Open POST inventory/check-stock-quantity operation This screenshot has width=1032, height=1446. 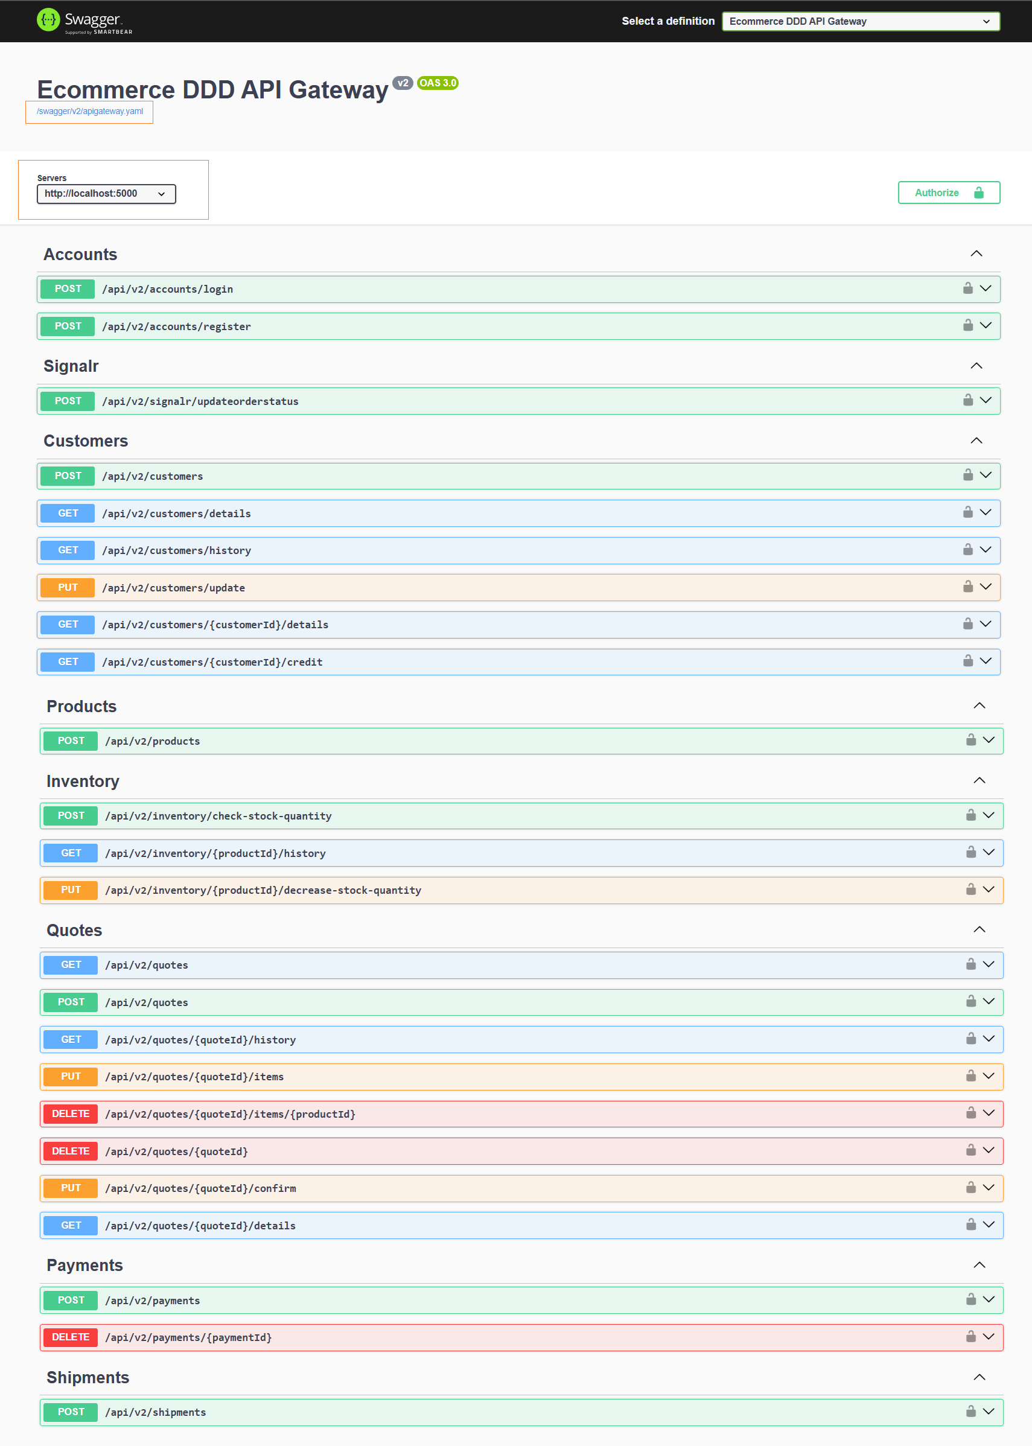521,816
